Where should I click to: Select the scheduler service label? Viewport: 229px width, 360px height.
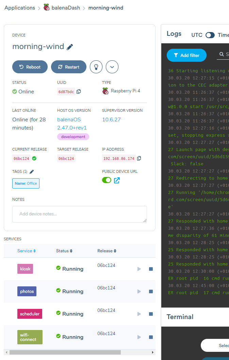(30, 314)
